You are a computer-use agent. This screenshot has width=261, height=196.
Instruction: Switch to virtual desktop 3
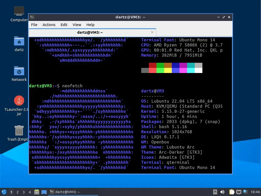pos(24,192)
